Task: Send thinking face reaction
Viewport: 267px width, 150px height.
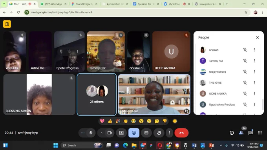Action: 157,121
